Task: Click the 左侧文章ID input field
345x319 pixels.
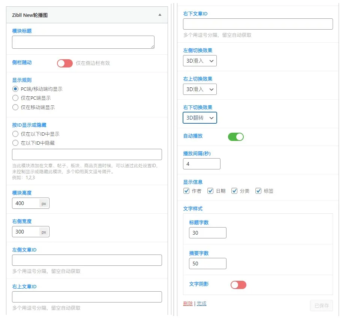Action: 86,259
